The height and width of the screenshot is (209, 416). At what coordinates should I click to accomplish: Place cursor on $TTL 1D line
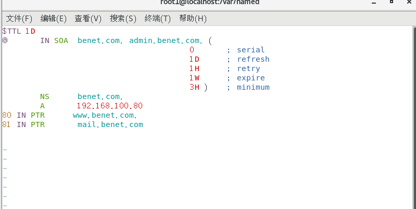(x=19, y=31)
